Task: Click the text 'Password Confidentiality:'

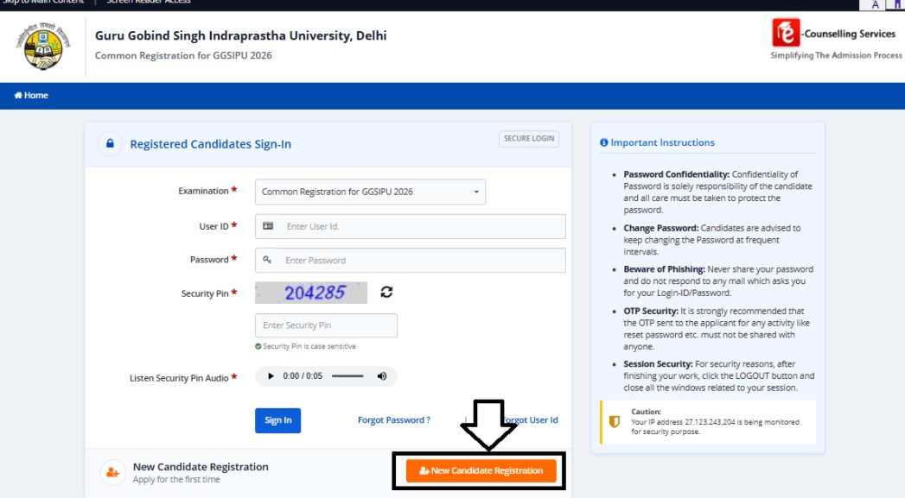Action: (677, 174)
